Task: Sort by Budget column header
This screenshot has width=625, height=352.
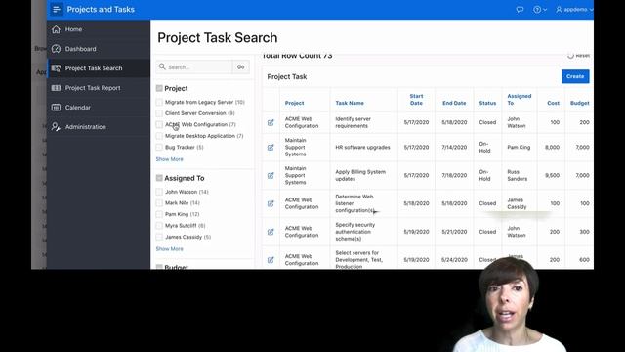Action: pos(579,103)
